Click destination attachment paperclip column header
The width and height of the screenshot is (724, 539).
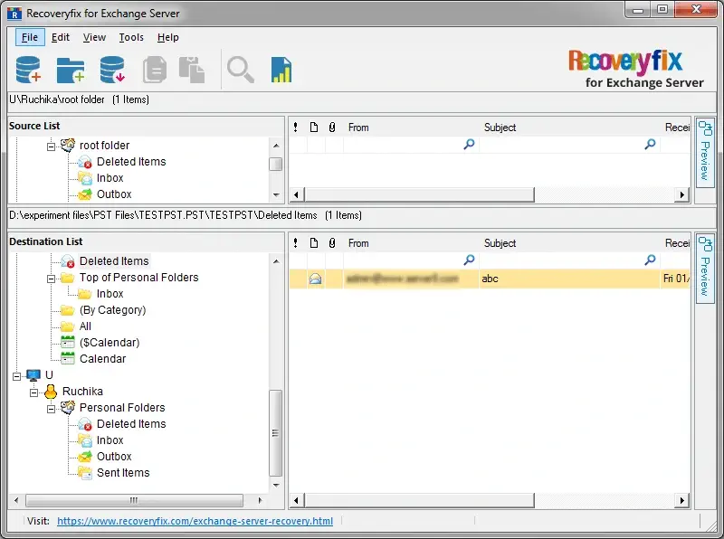[x=332, y=243]
